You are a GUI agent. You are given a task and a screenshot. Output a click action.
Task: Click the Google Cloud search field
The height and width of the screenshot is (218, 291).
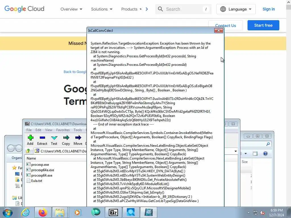[x=183, y=9]
